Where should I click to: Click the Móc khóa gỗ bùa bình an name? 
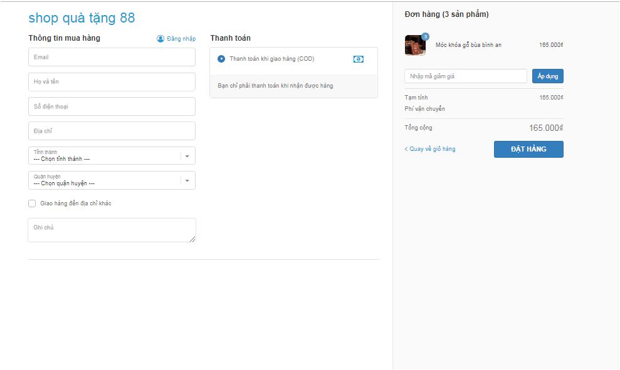[468, 45]
